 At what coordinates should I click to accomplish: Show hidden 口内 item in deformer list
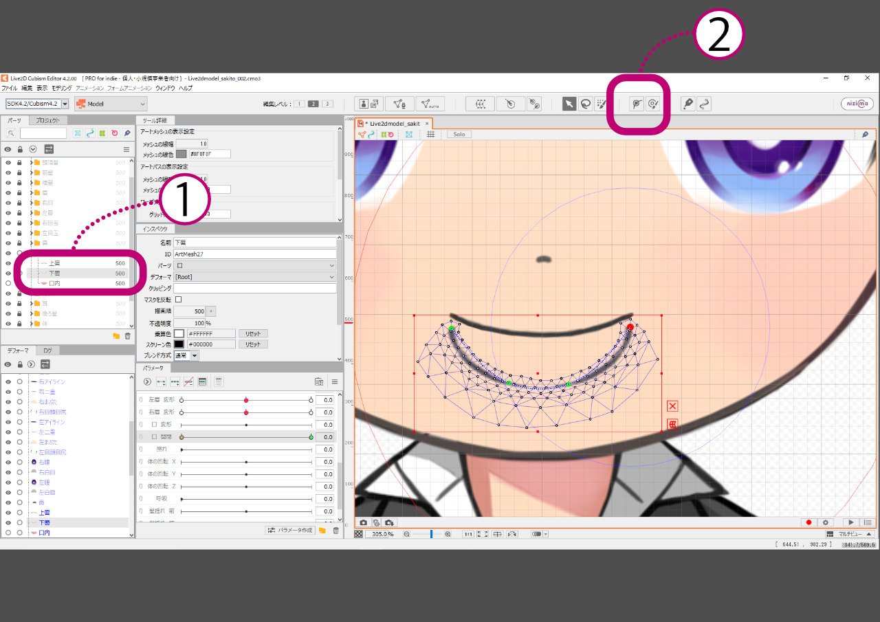tap(8, 533)
